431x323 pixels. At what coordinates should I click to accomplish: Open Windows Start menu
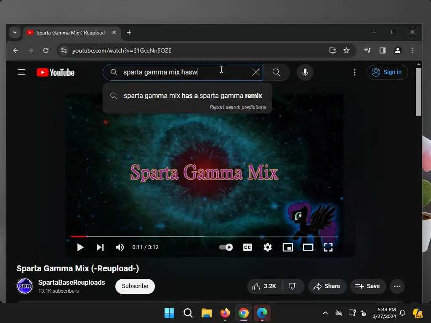point(169,313)
